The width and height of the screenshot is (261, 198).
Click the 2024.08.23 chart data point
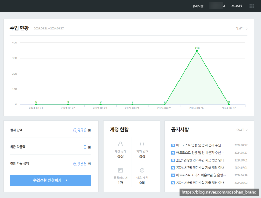[100, 104]
